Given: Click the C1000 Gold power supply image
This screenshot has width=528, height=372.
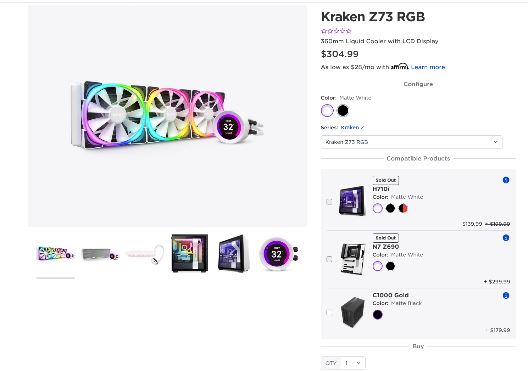Looking at the screenshot, I should (353, 312).
